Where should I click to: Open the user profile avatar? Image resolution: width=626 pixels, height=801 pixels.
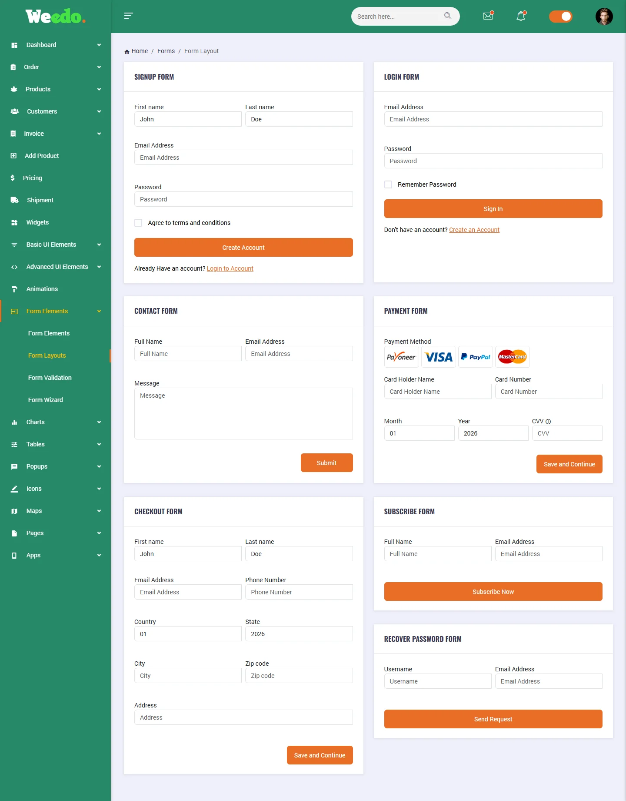pos(604,17)
